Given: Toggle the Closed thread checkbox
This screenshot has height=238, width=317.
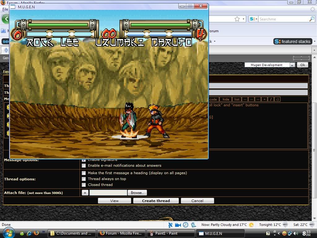Looking at the screenshot, I should coord(84,185).
